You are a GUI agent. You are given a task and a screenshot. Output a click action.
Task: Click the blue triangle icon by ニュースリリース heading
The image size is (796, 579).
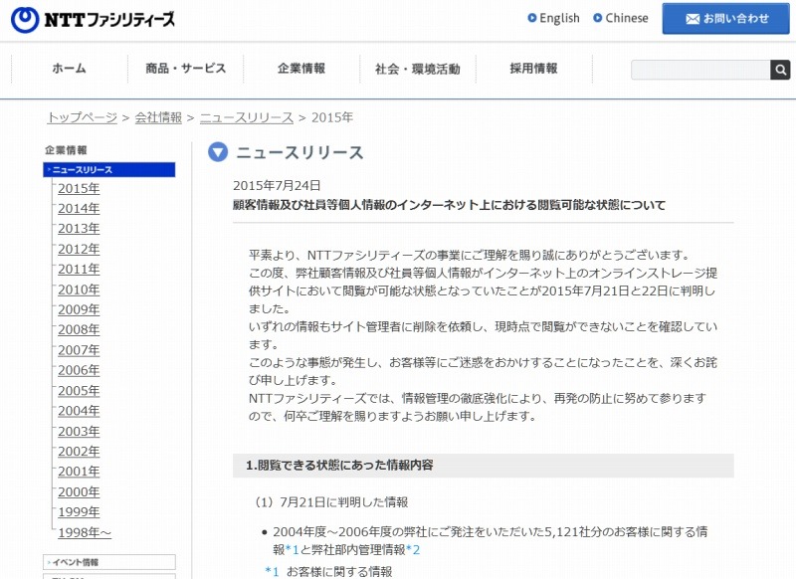218,152
